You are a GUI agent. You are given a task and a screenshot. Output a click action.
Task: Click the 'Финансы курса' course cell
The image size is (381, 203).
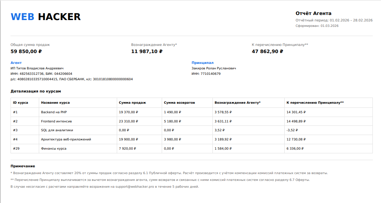53,149
